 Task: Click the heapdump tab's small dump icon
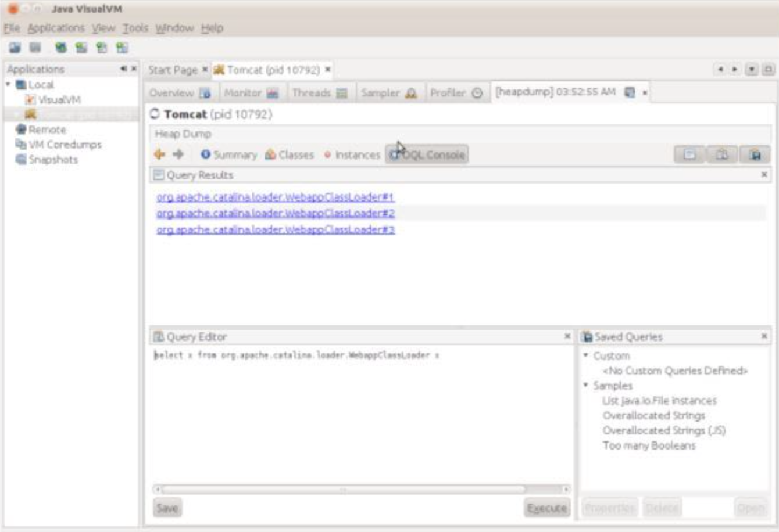[630, 92]
